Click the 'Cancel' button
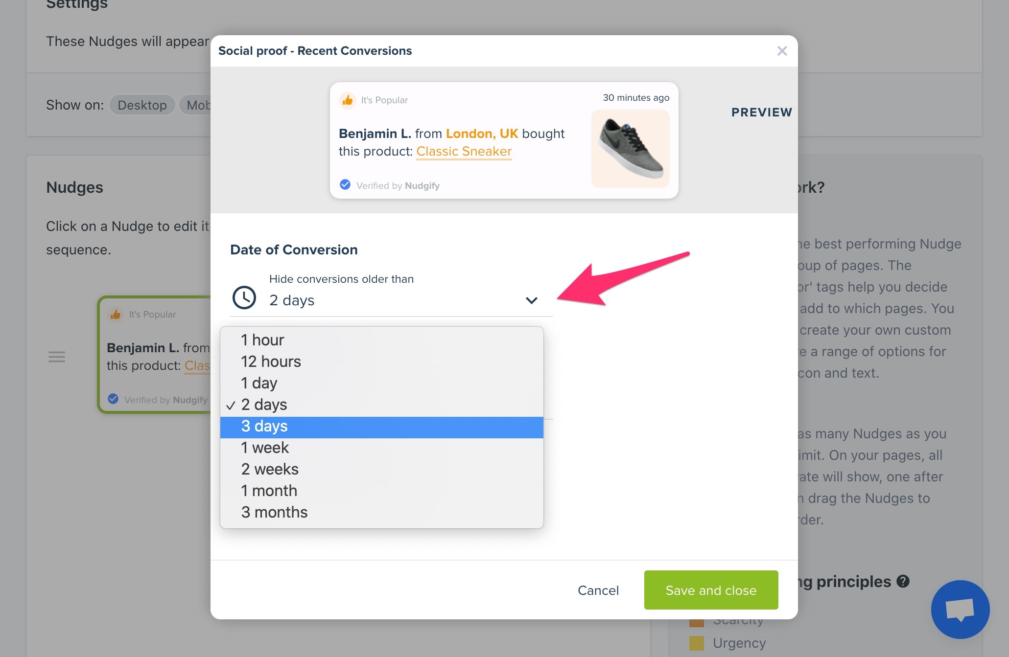1009x657 pixels. coord(597,589)
